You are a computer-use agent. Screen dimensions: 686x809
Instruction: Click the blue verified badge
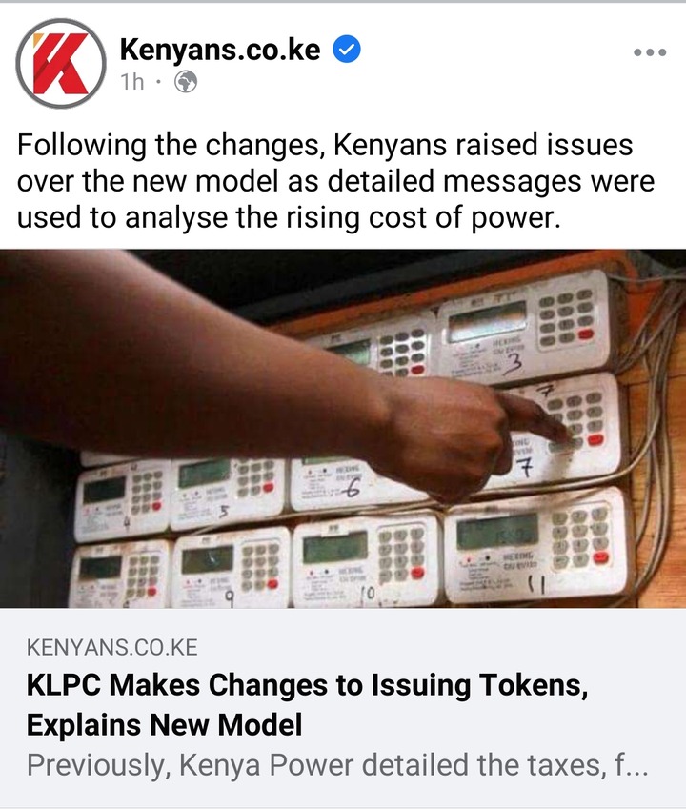pos(347,49)
